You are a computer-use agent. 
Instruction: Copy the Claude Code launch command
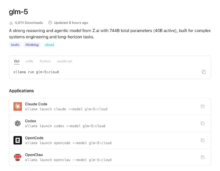pyautogui.click(x=203, y=106)
